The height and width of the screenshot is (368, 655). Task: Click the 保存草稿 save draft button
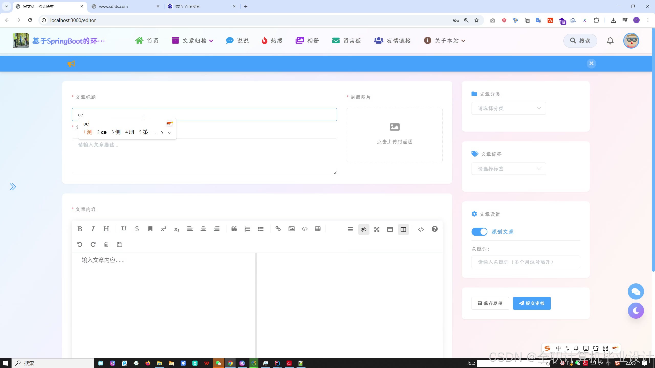(x=490, y=303)
